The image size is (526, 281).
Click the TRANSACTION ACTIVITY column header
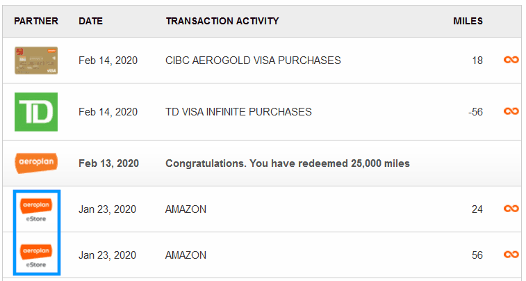[222, 21]
